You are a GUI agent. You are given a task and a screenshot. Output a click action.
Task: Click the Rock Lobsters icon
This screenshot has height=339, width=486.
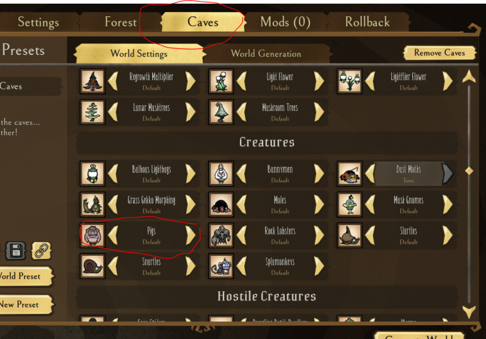click(x=221, y=235)
